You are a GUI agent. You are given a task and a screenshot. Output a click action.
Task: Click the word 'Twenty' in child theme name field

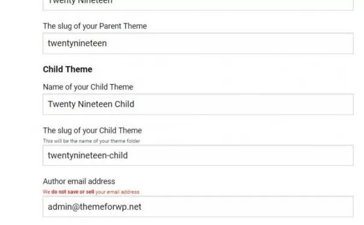pos(62,104)
